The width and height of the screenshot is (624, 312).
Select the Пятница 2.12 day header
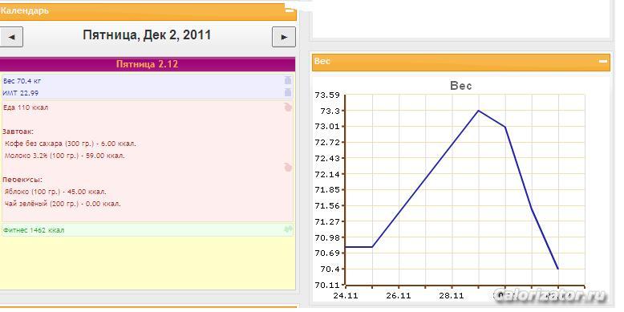point(148,64)
